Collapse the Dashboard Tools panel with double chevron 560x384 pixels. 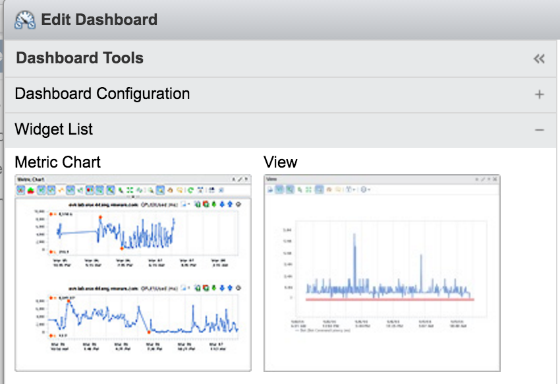539,59
